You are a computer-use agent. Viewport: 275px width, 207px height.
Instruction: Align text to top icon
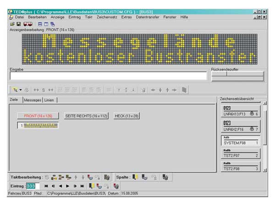(x=119, y=90)
